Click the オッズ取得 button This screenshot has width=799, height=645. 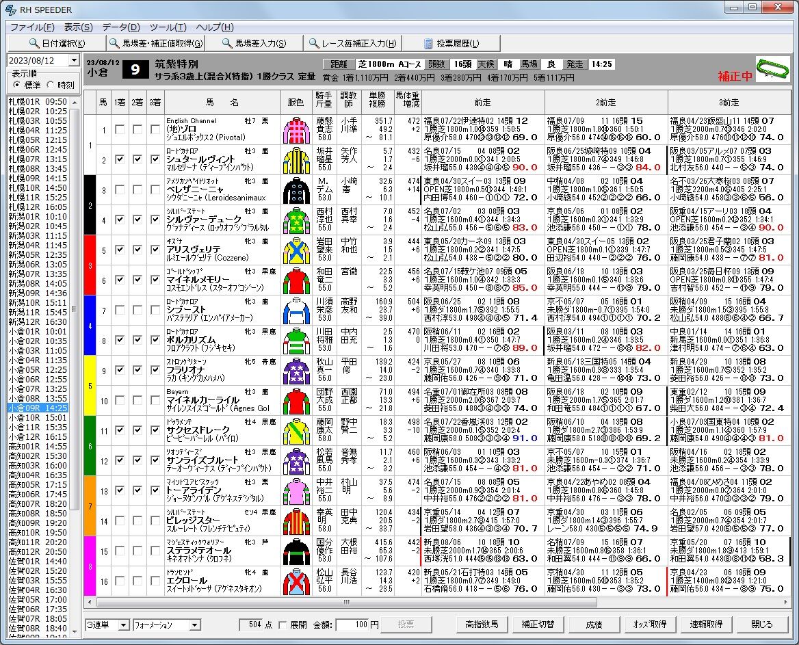649,624
